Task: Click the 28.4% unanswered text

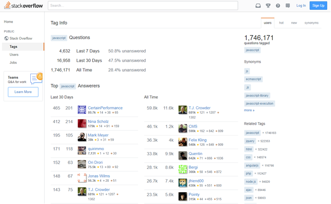Action: point(127,70)
